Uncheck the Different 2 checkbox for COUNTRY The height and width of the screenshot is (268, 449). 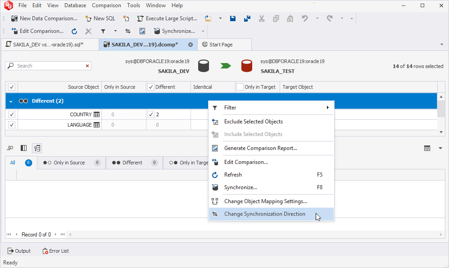click(x=151, y=114)
